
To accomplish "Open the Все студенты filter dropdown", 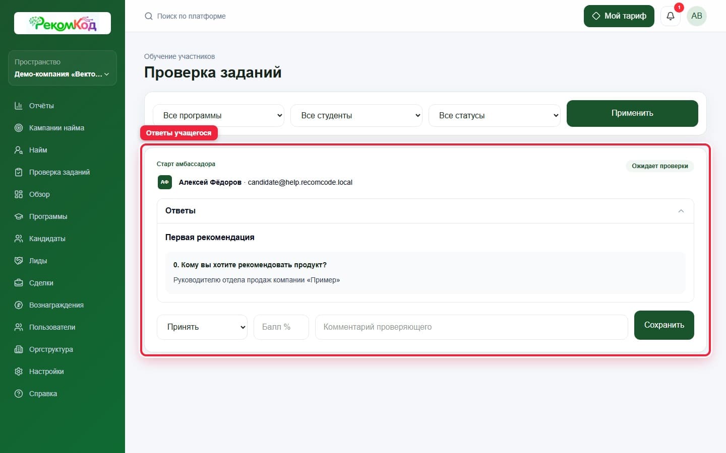I will click(356, 115).
